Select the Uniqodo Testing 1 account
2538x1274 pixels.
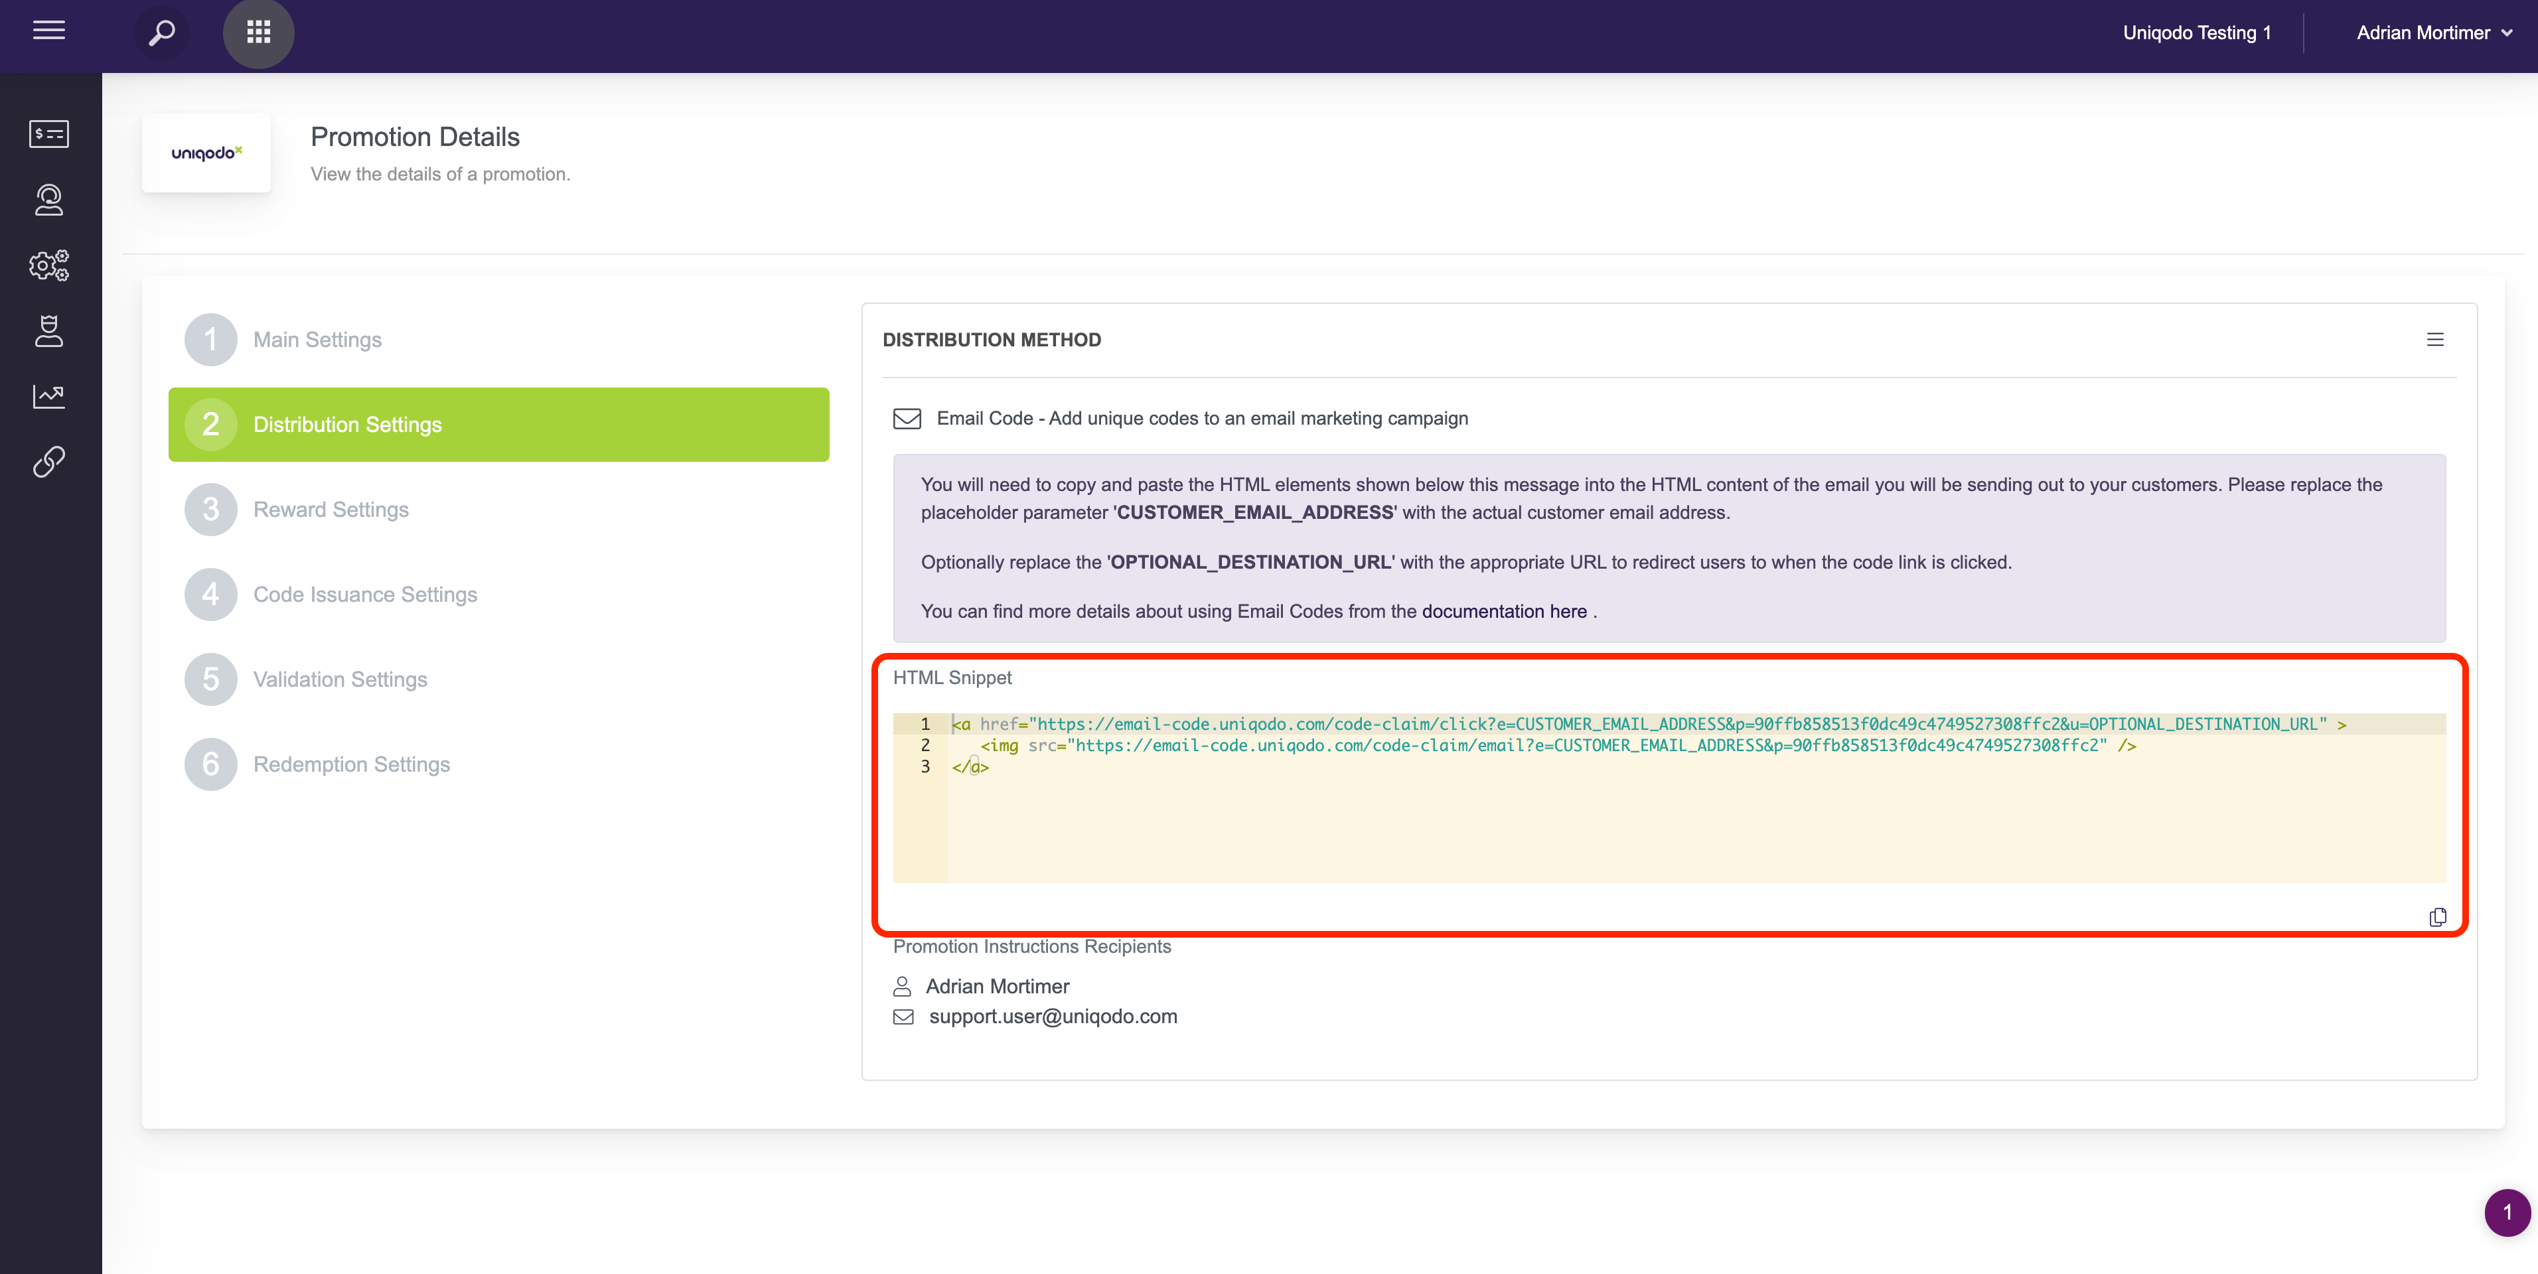[x=2196, y=33]
